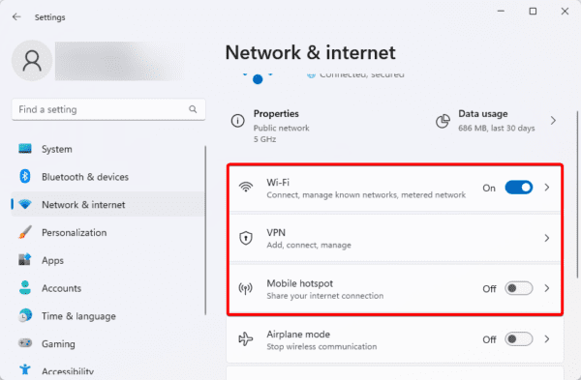
Task: Enable the Mobile hotspot toggle
Action: click(x=518, y=288)
